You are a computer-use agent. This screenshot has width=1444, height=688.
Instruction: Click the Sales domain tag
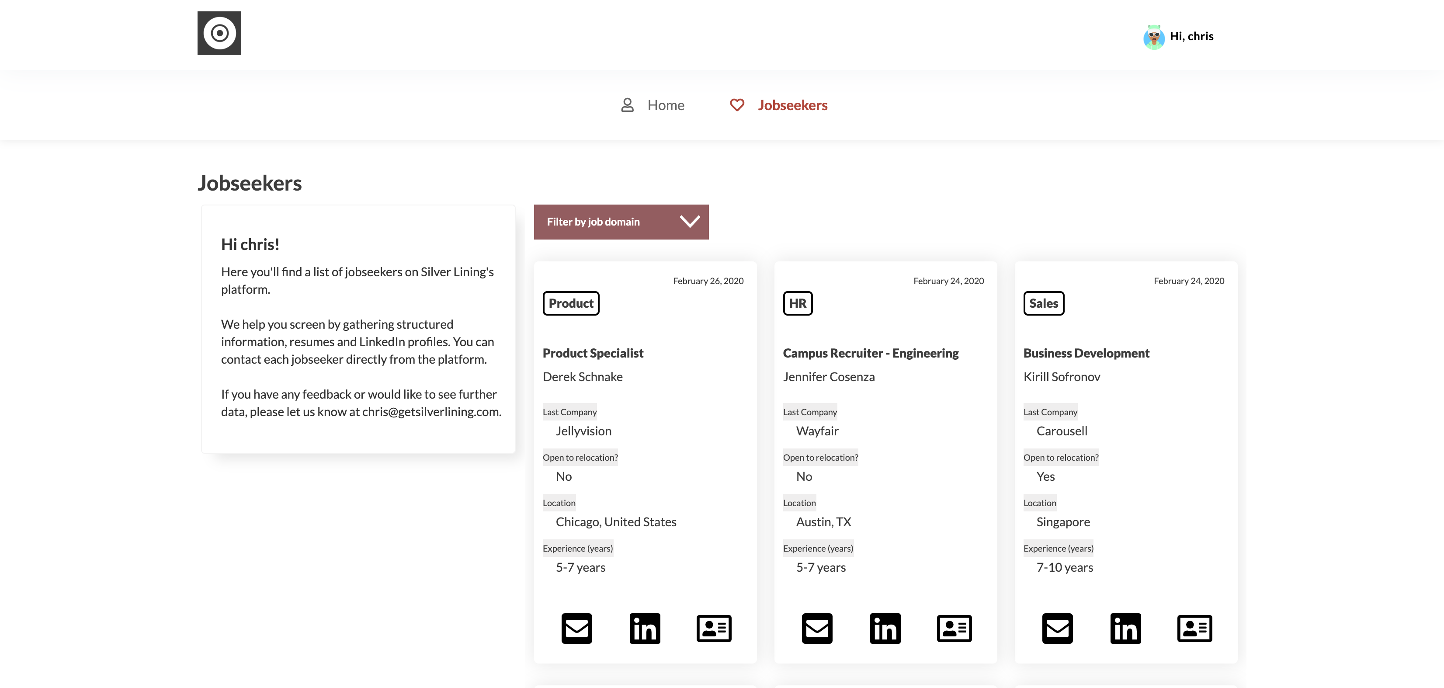click(x=1043, y=303)
